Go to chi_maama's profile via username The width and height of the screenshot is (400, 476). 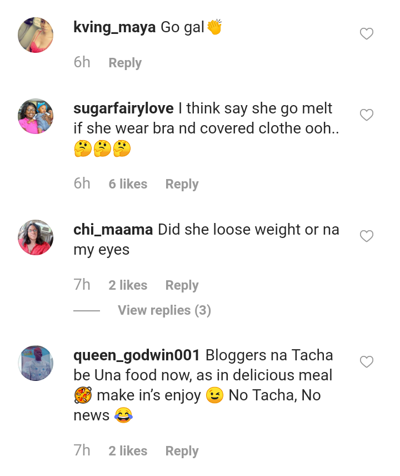[113, 229]
